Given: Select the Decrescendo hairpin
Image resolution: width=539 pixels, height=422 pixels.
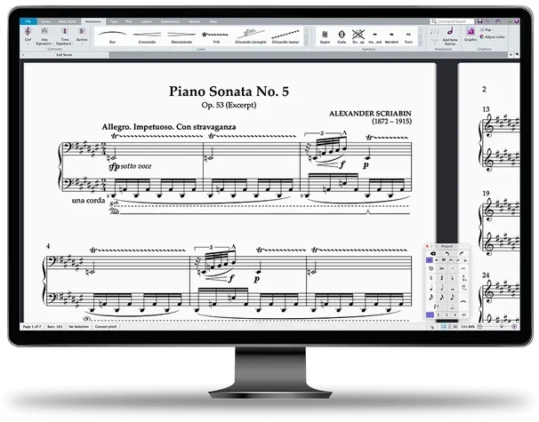Looking at the screenshot, I should [x=181, y=36].
